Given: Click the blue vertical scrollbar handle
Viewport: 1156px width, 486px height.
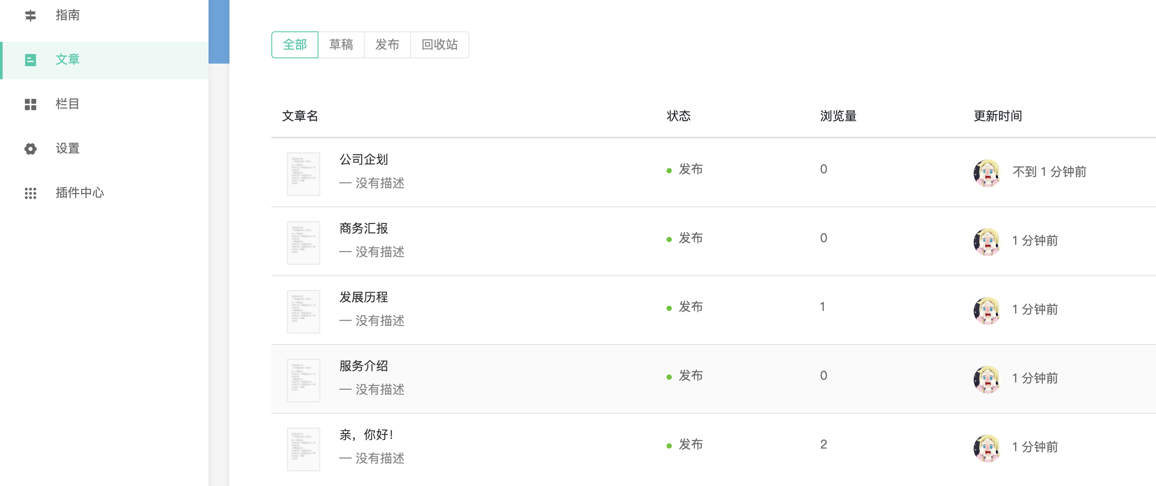Looking at the screenshot, I should pyautogui.click(x=219, y=31).
